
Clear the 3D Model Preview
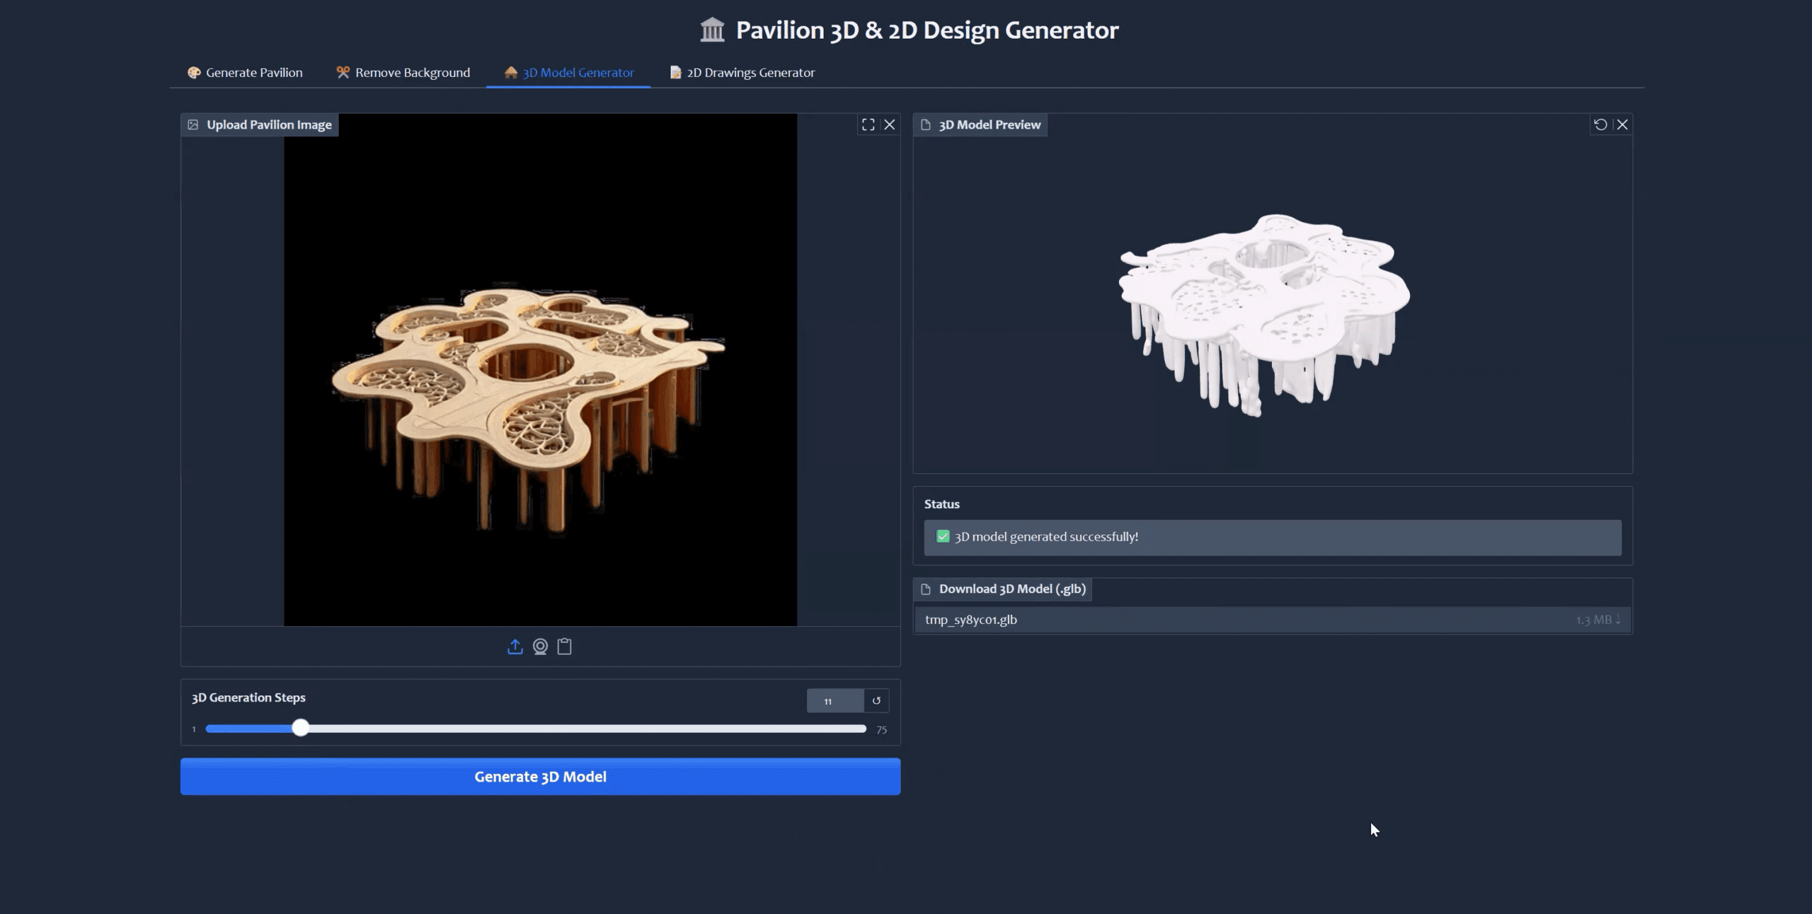1622,125
